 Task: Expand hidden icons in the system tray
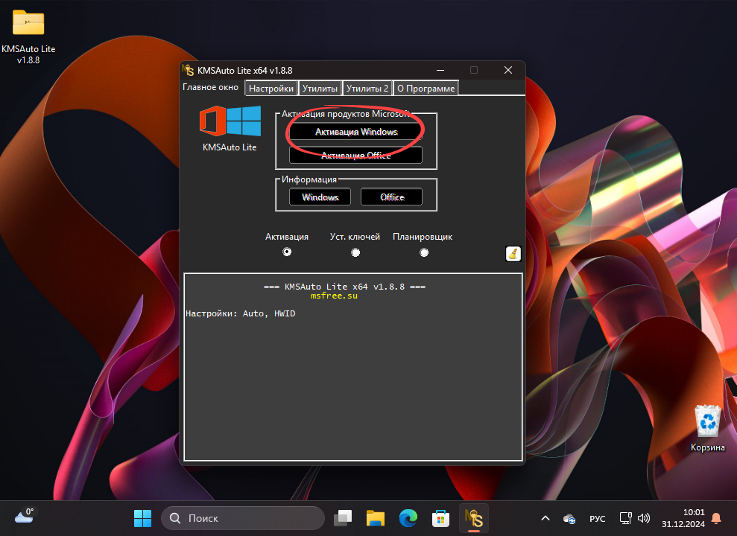click(x=545, y=517)
